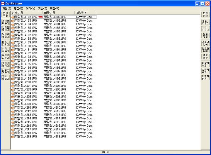Open the 편집(E) menu
The width and height of the screenshot is (211, 155).
18,8
